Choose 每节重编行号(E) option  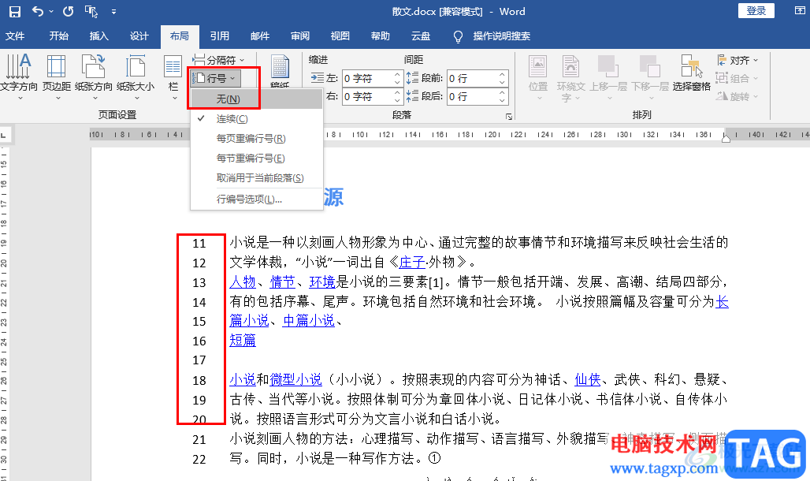pyautogui.click(x=257, y=158)
